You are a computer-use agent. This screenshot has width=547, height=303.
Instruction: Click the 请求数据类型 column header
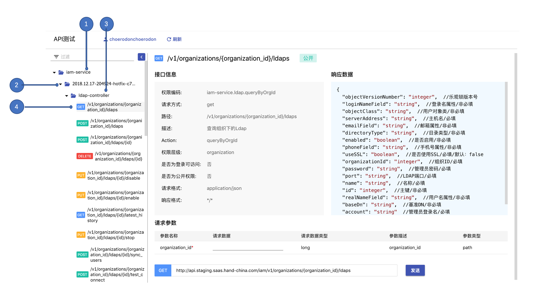click(314, 236)
